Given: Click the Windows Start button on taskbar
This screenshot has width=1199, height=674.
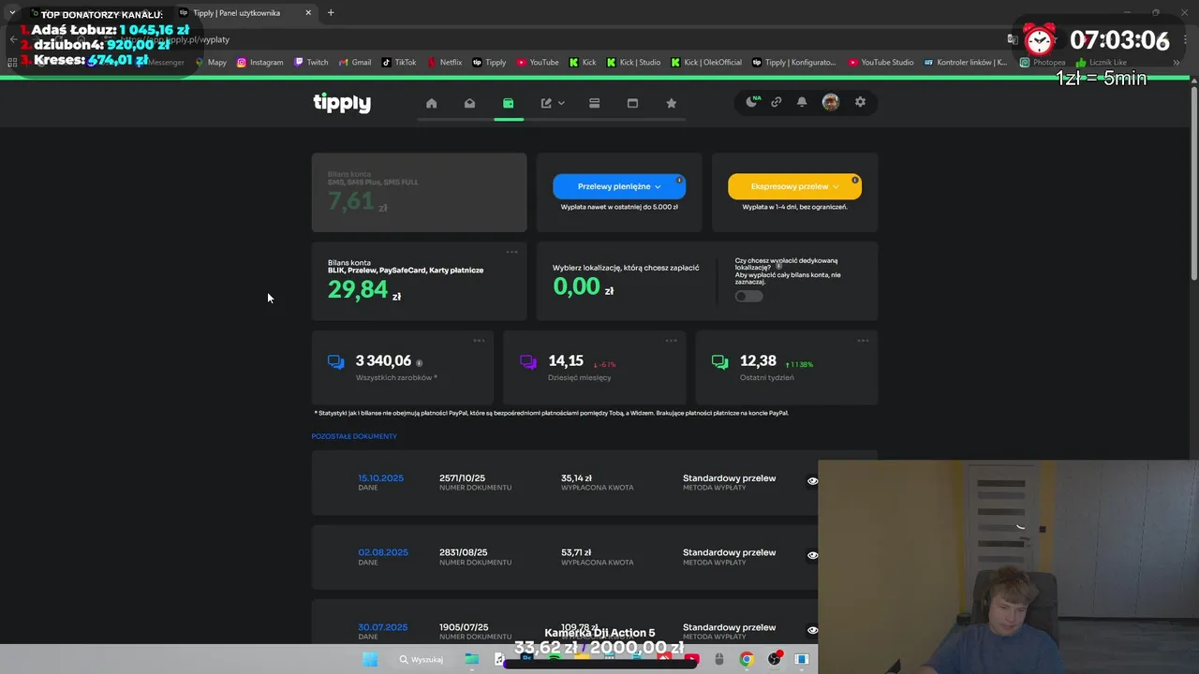Looking at the screenshot, I should 370,659.
